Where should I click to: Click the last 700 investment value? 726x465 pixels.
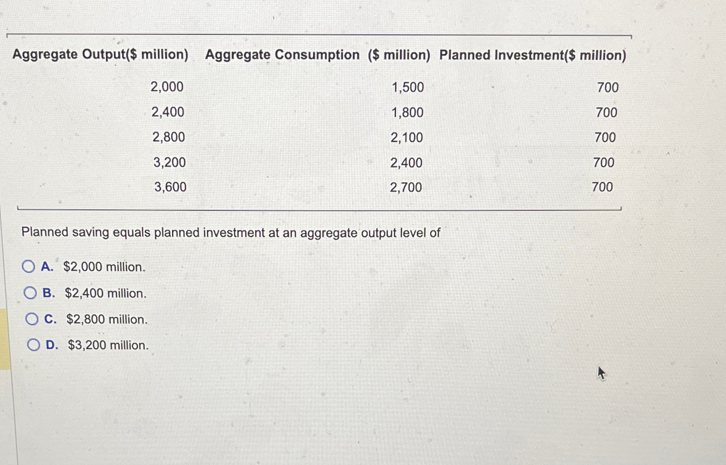coord(603,187)
